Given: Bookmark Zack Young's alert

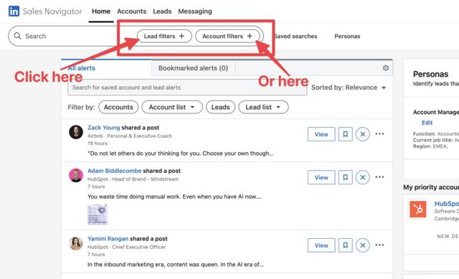Looking at the screenshot, I should (x=346, y=134).
